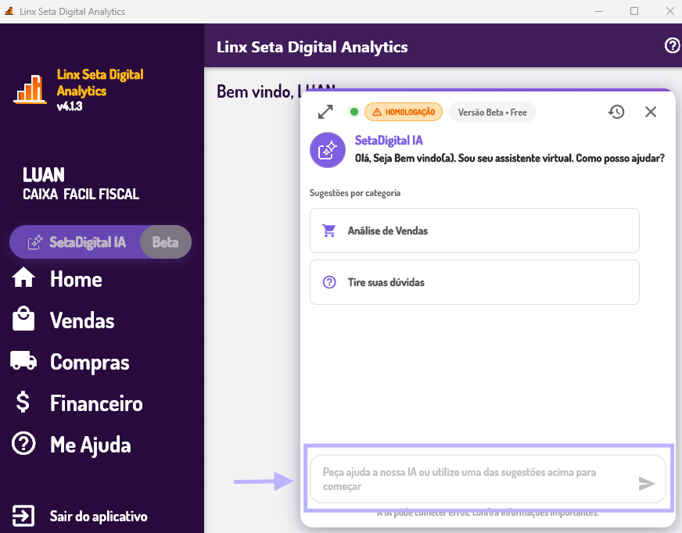Close the application window
This screenshot has width=682, height=533.
click(670, 11)
